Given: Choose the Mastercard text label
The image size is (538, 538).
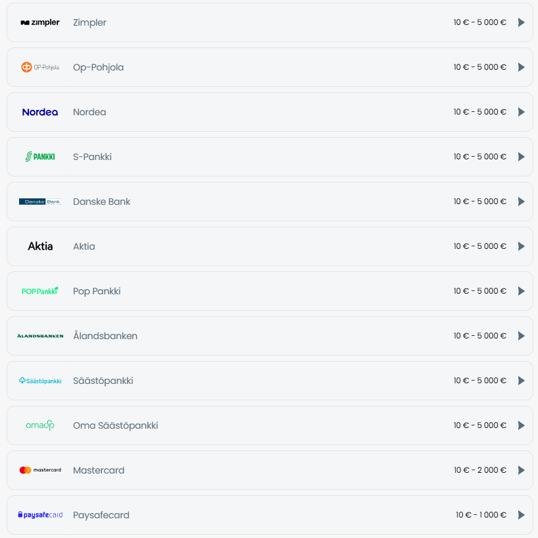Looking at the screenshot, I should point(99,470).
